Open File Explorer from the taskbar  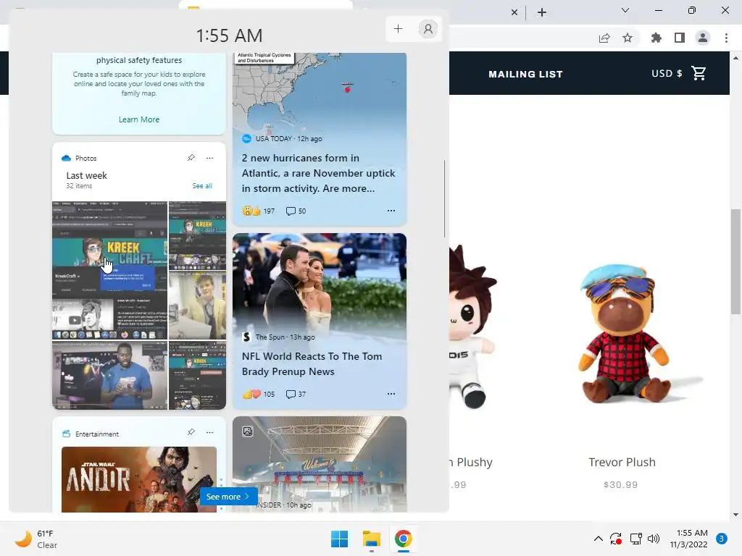click(372, 539)
